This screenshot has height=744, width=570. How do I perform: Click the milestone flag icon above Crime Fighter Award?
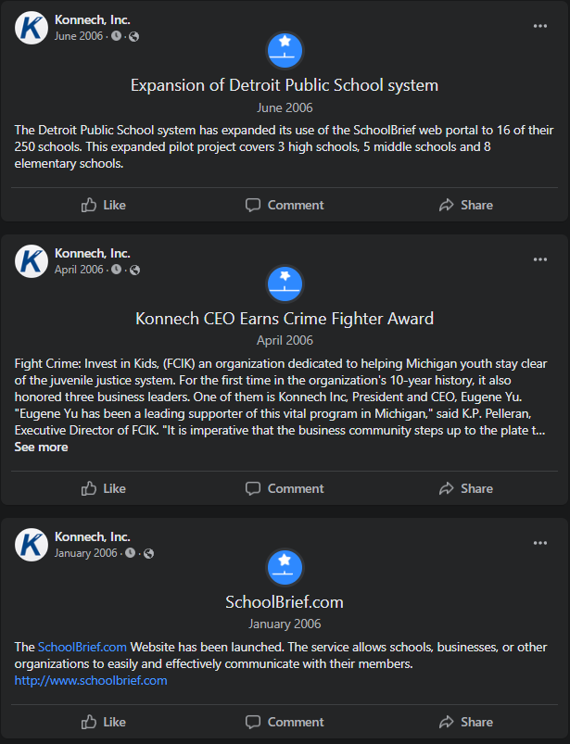[x=285, y=283]
